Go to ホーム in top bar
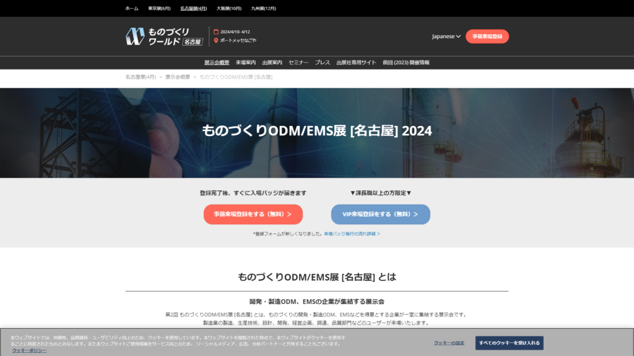Image resolution: width=634 pixels, height=356 pixels. pos(132,9)
